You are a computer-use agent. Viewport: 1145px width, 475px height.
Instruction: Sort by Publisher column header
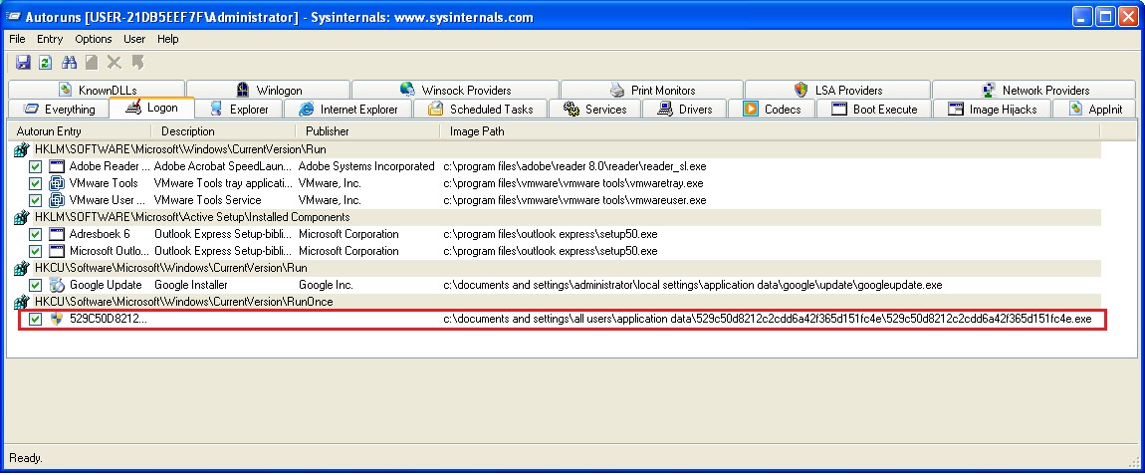pyautogui.click(x=367, y=131)
